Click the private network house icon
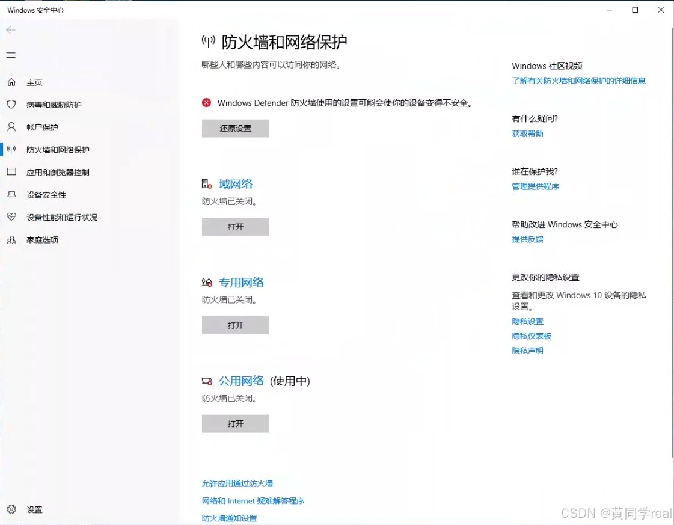This screenshot has width=674, height=525. tap(207, 283)
